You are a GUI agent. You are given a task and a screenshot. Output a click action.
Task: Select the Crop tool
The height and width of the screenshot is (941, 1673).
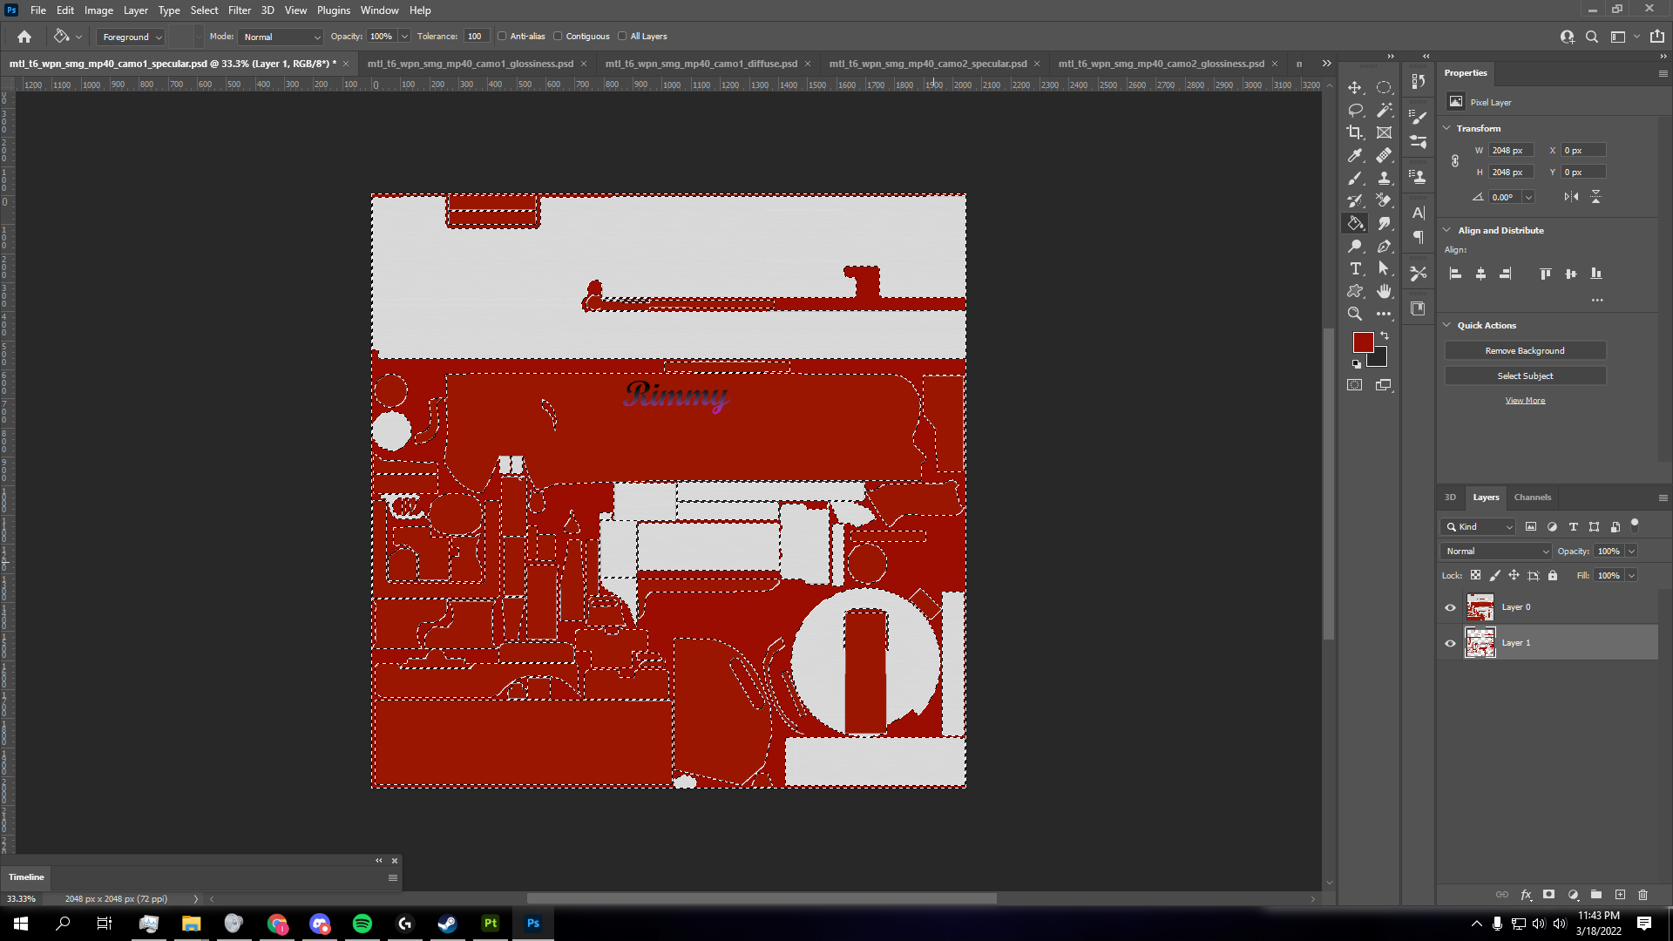(x=1355, y=132)
